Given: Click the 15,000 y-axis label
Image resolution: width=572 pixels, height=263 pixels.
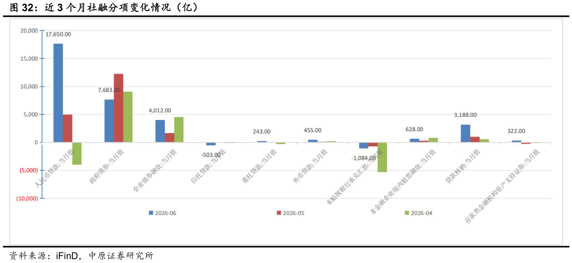Looking at the screenshot, I should pos(30,59).
